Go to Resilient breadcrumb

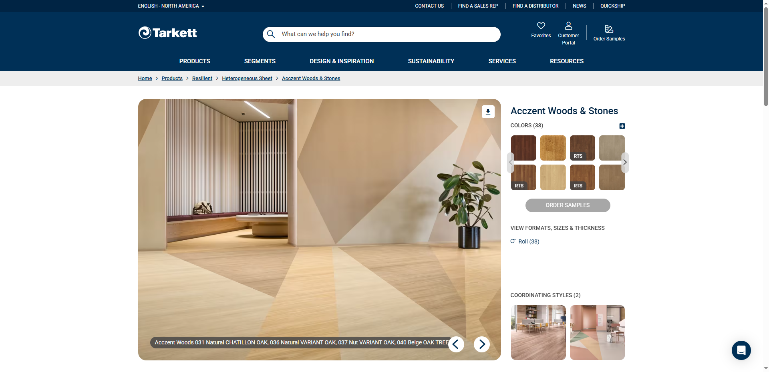(202, 78)
